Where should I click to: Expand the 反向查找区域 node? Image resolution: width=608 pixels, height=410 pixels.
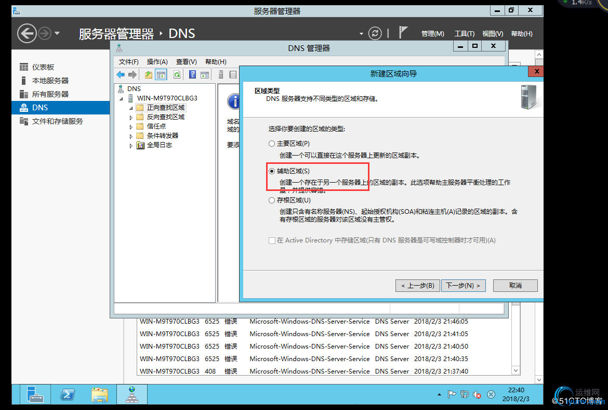pyautogui.click(x=131, y=117)
